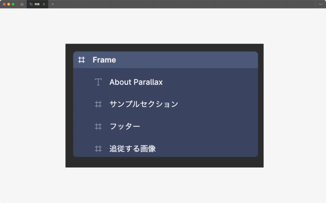Click the home icon in title bar
Viewport: 326px width, 203px height.
pyautogui.click(x=22, y=4)
